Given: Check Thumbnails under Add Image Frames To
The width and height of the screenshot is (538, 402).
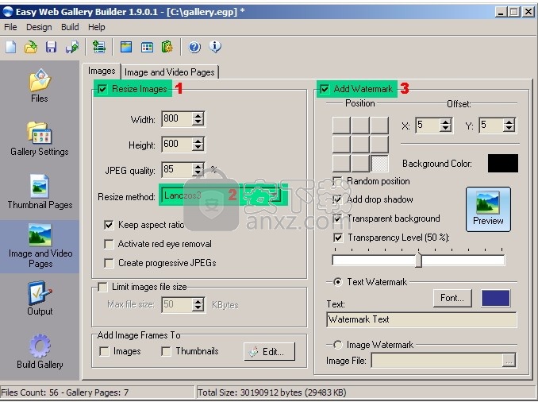Looking at the screenshot, I should (167, 351).
